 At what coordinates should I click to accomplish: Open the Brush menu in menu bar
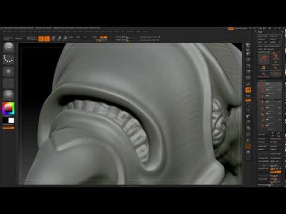pos(10,32)
